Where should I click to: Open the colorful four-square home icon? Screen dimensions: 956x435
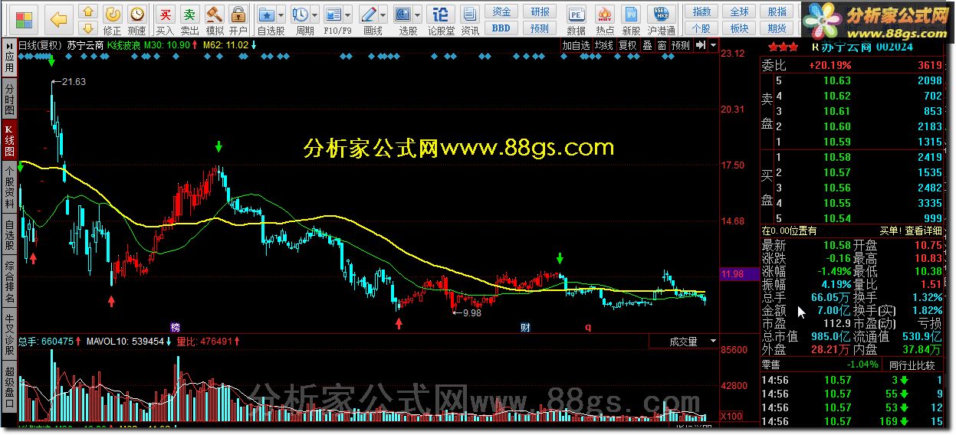(25, 18)
